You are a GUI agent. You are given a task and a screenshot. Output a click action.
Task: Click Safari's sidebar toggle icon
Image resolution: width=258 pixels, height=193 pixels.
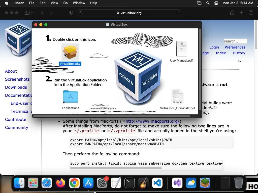[27, 13]
